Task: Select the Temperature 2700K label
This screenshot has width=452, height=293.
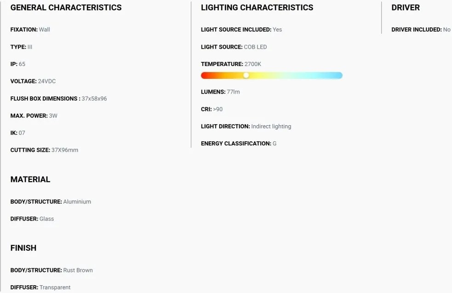Action: (x=231, y=64)
